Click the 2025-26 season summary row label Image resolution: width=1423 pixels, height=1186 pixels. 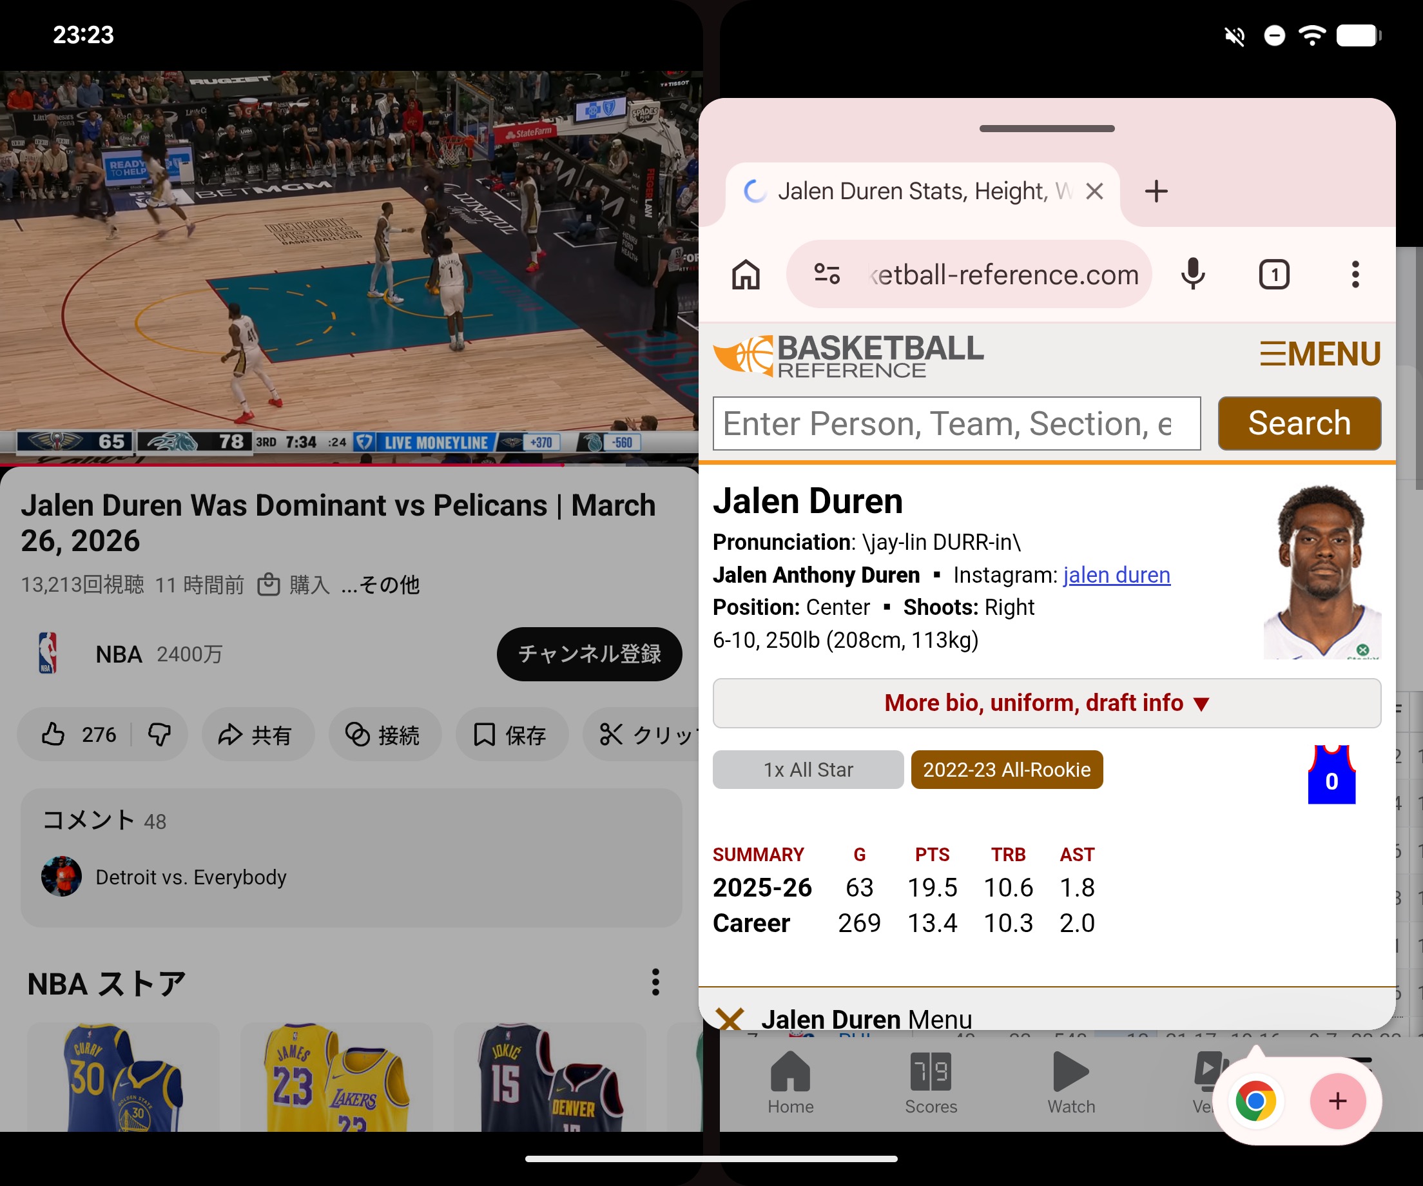762,888
